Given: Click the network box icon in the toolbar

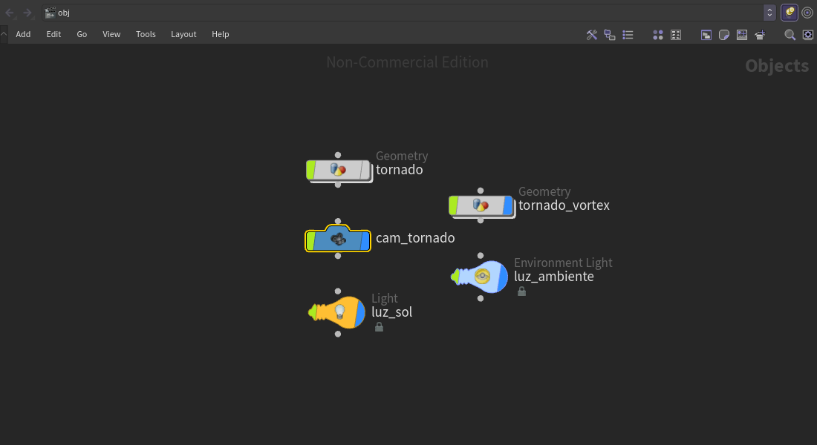Looking at the screenshot, I should (706, 35).
